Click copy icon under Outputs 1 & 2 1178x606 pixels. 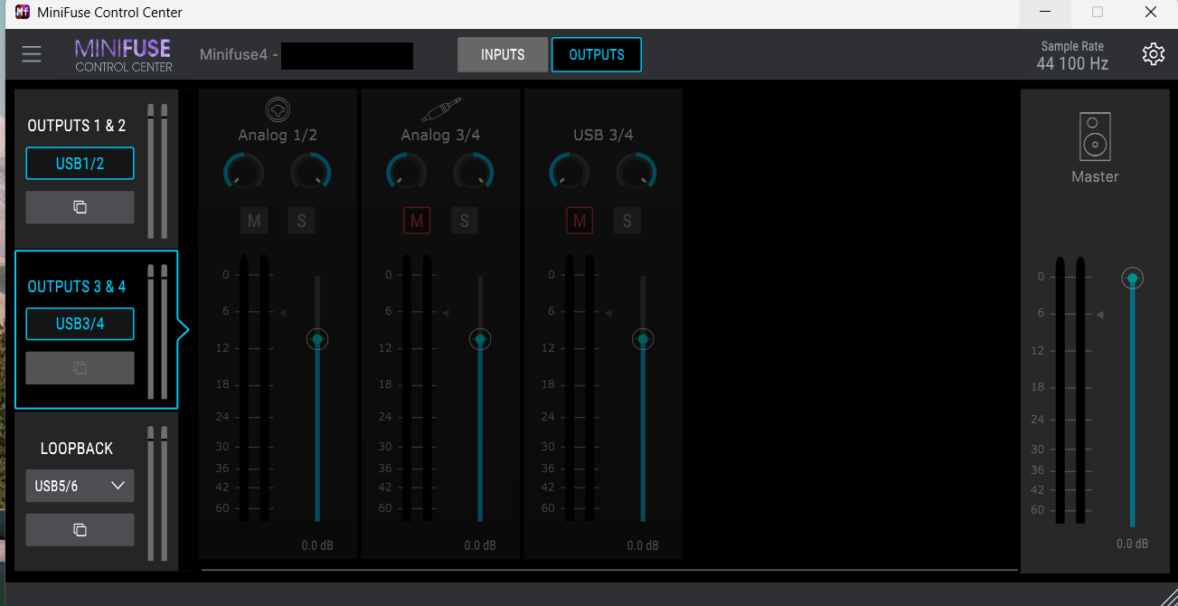pos(80,207)
